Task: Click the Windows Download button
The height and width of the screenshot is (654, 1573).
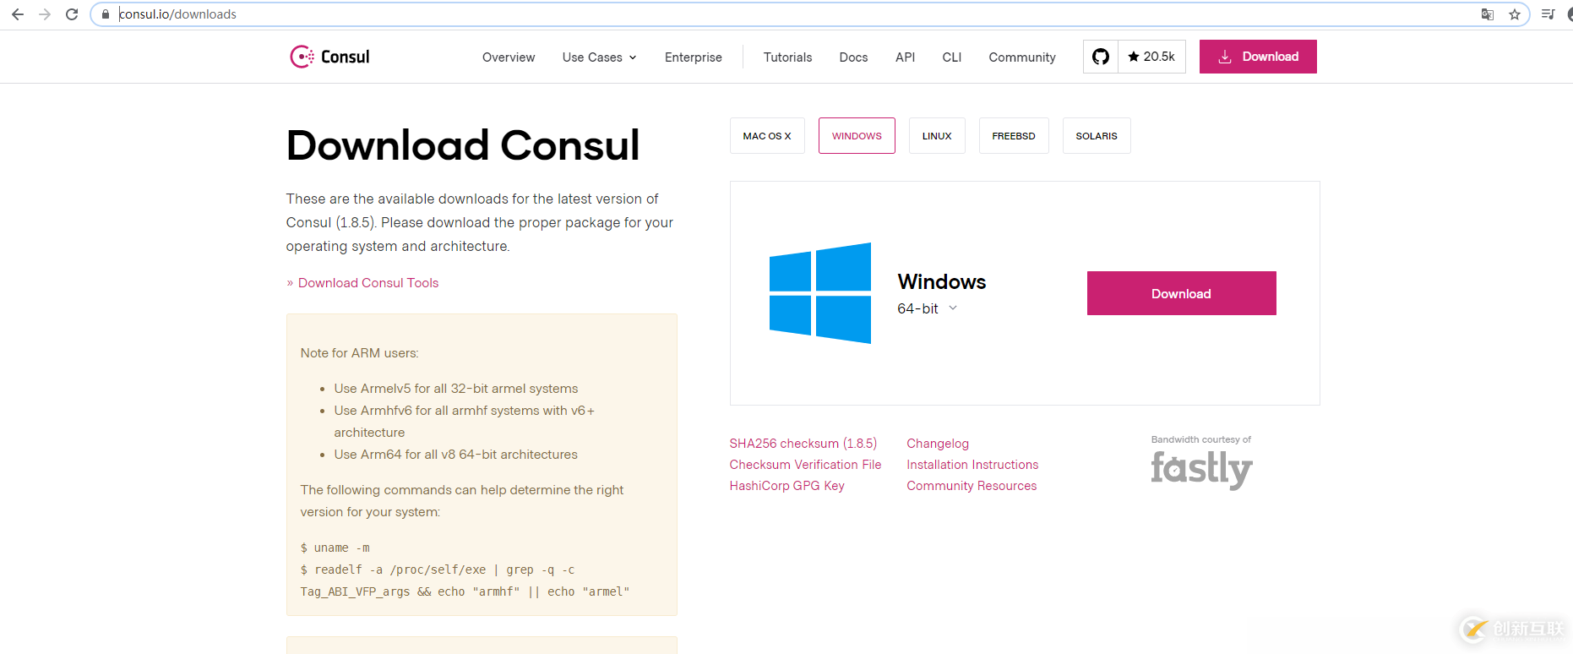Action: pyautogui.click(x=1181, y=293)
